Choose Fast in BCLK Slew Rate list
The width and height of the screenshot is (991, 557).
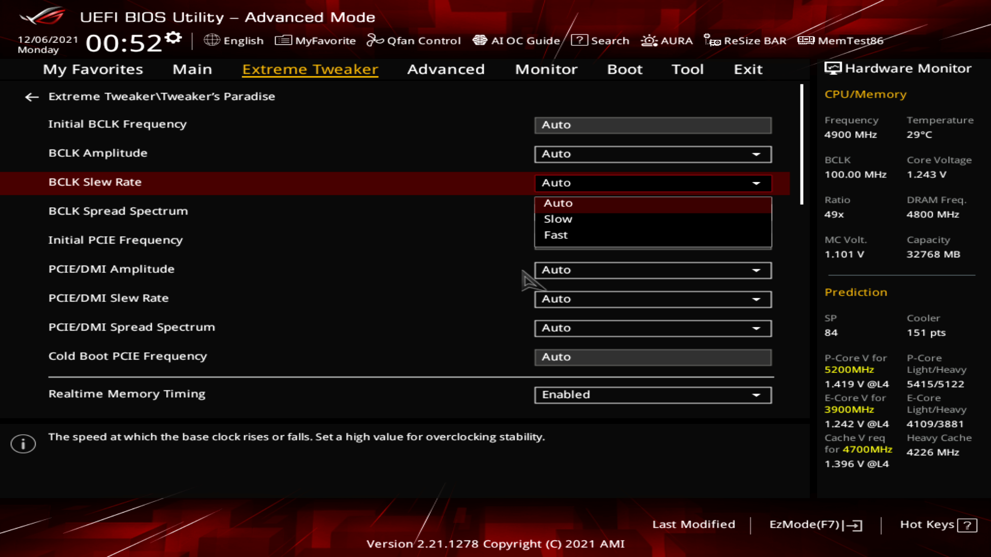pos(556,235)
